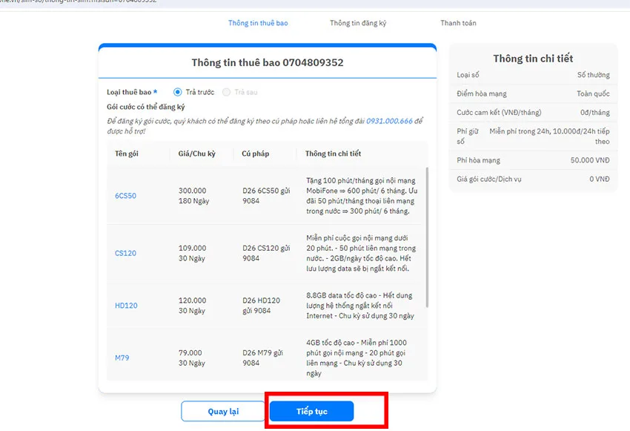Open the HD120 package link
Viewport: 630px width, 431px height.
[x=126, y=306]
